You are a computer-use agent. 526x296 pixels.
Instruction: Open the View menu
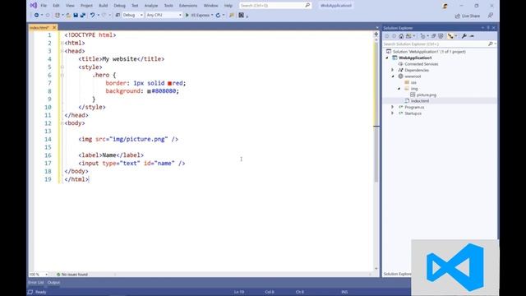[70, 6]
